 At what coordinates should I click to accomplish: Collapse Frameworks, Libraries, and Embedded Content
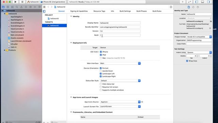(x=71, y=112)
